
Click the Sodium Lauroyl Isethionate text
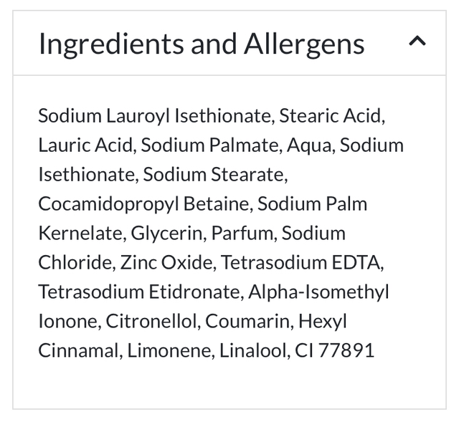154,115
